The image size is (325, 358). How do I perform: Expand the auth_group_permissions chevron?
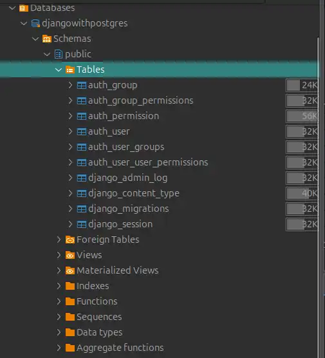pos(70,100)
